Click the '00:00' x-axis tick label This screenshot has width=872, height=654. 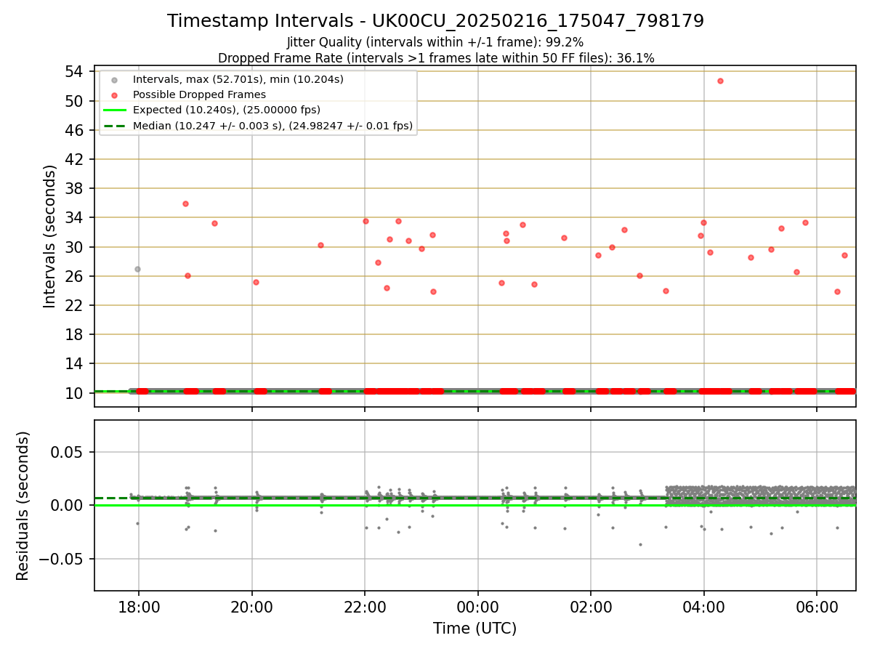click(x=478, y=606)
